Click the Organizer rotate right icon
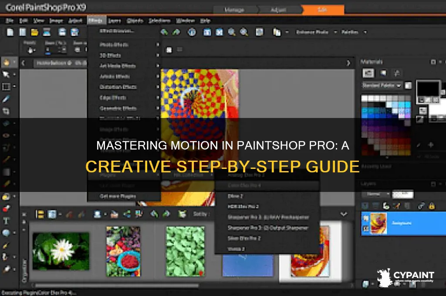This screenshot has height=296, width=446. pos(166,214)
